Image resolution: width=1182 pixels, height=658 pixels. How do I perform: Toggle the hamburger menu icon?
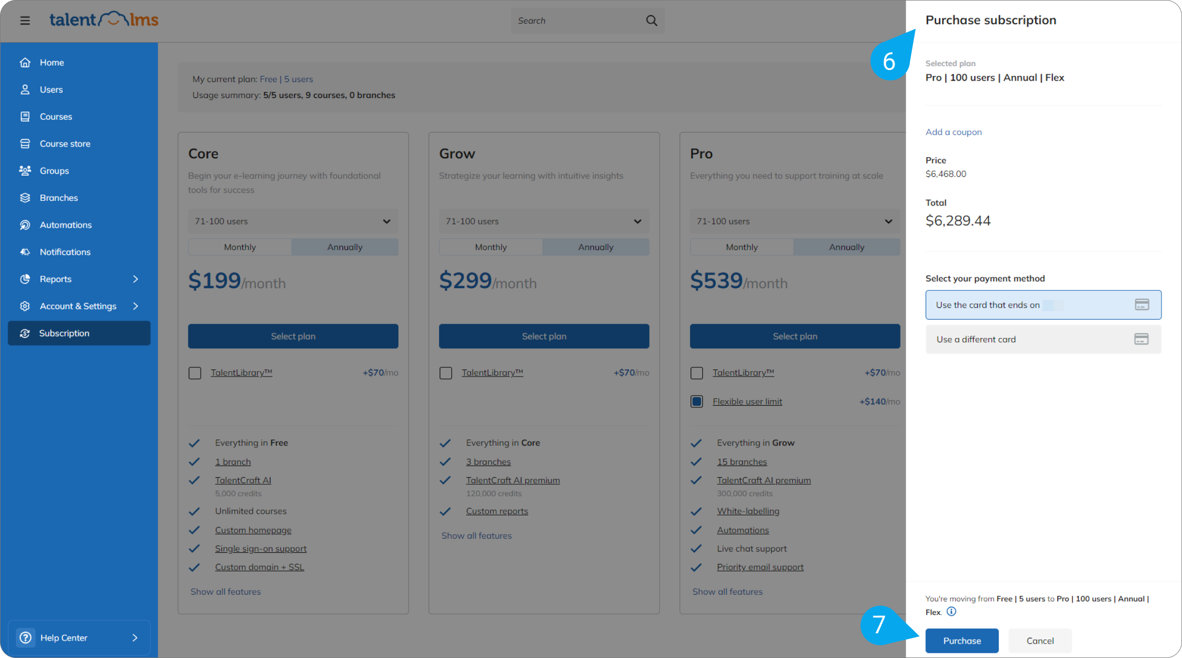[x=25, y=21]
